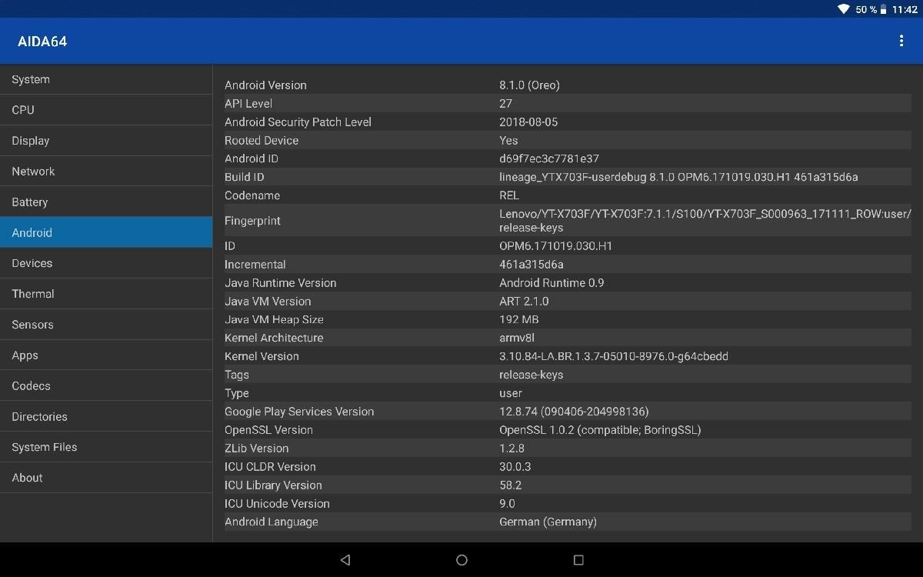
Task: Select the Codename value REL
Action: (x=509, y=195)
